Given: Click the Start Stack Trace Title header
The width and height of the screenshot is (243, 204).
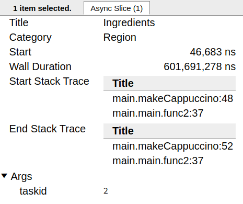Looking at the screenshot, I should point(169,83).
